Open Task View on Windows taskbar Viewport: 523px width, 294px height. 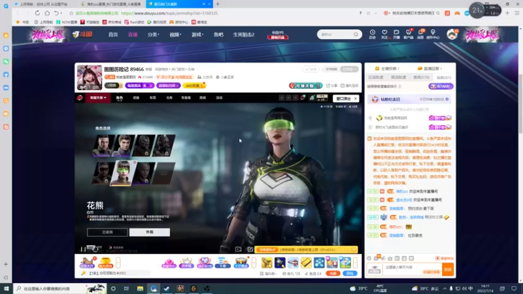click(x=126, y=288)
